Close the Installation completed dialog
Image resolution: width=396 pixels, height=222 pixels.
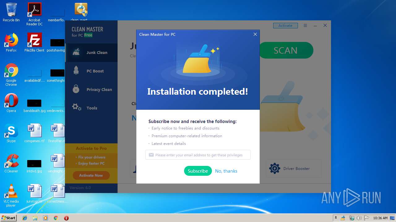255,34
